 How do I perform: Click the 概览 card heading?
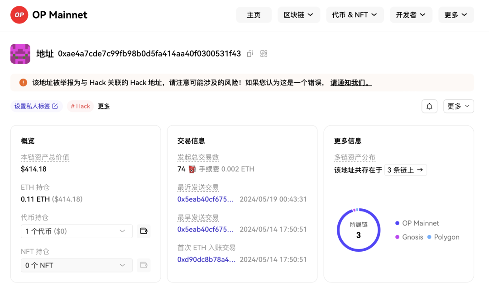28,141
